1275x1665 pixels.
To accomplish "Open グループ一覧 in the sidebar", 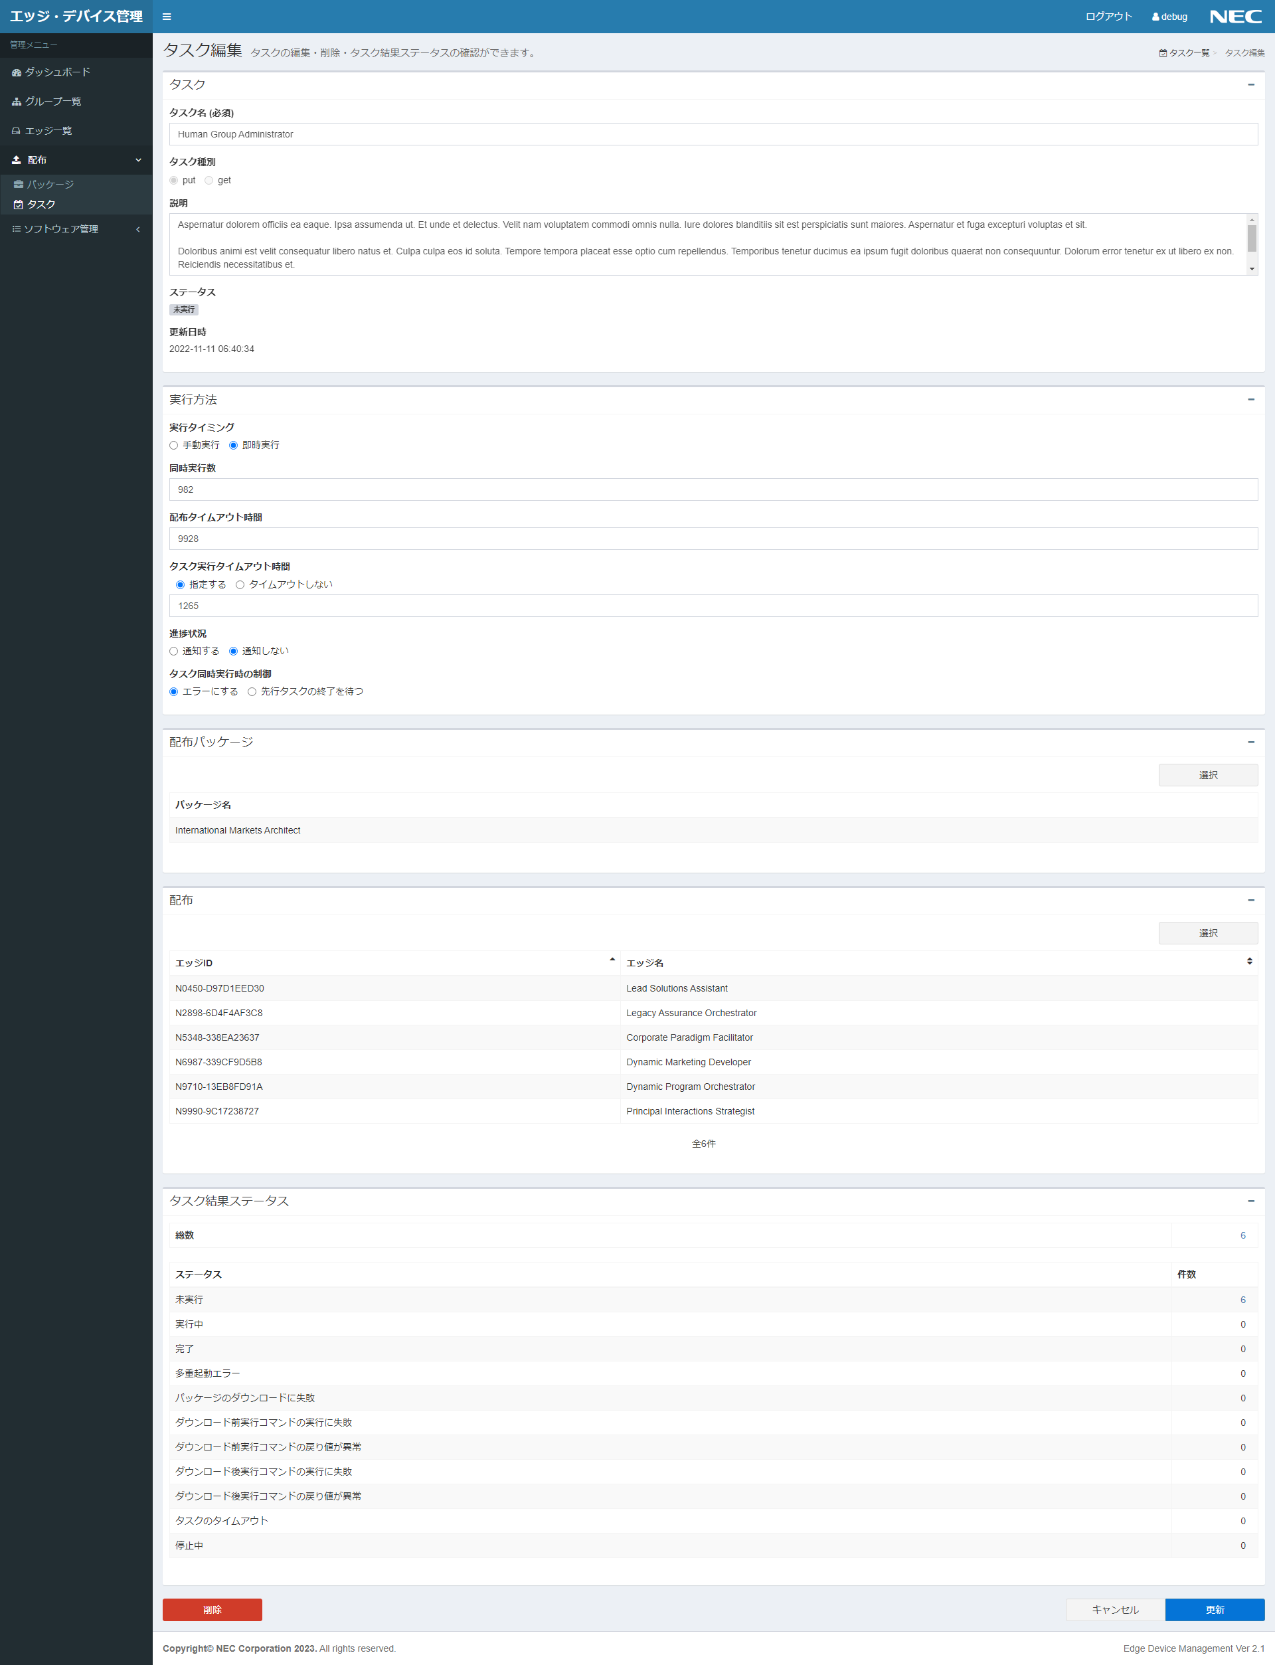I will 52,102.
